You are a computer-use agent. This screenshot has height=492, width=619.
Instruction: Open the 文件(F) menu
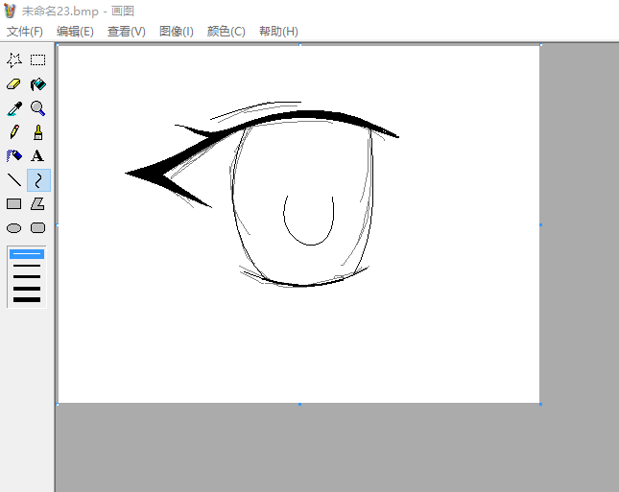(25, 32)
